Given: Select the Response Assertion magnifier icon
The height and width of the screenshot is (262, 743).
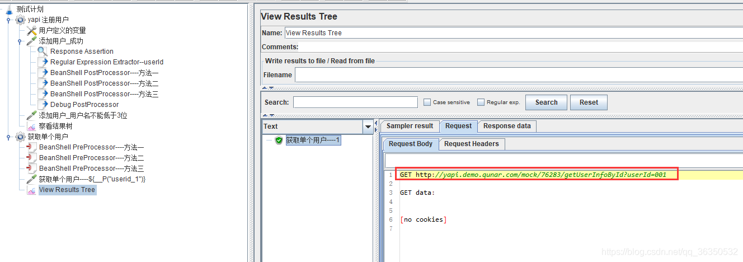Looking at the screenshot, I should click(43, 52).
